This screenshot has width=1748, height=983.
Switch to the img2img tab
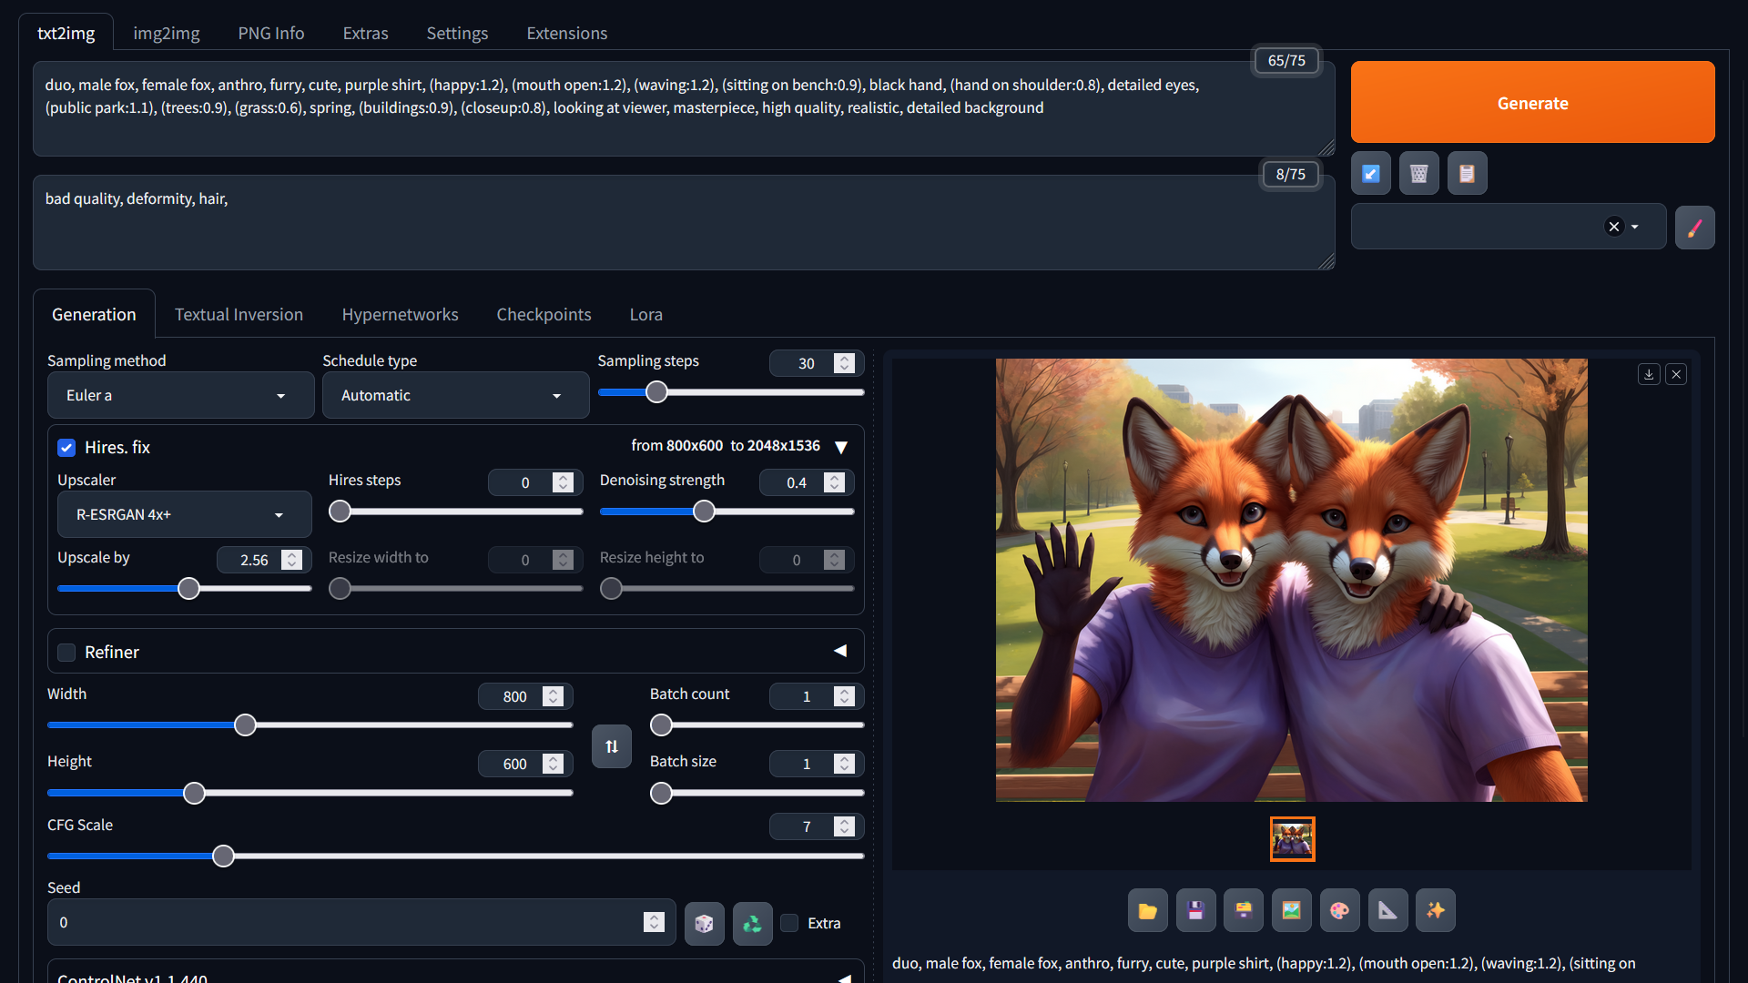(166, 33)
